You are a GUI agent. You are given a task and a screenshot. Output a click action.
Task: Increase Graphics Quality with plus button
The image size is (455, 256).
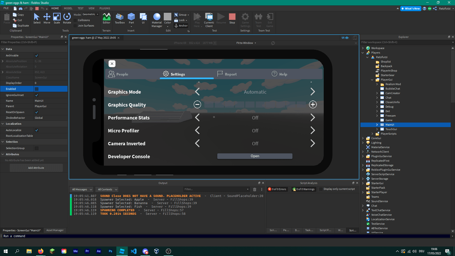313,105
